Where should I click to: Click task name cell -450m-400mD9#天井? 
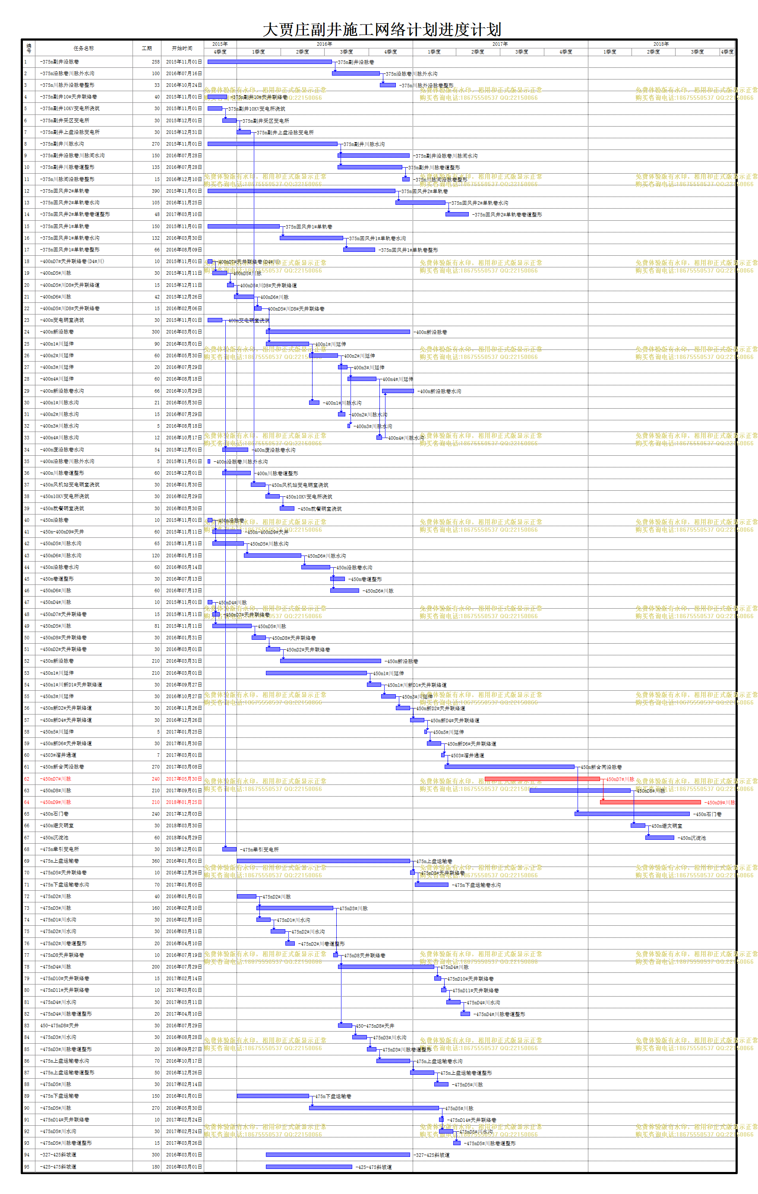click(84, 531)
